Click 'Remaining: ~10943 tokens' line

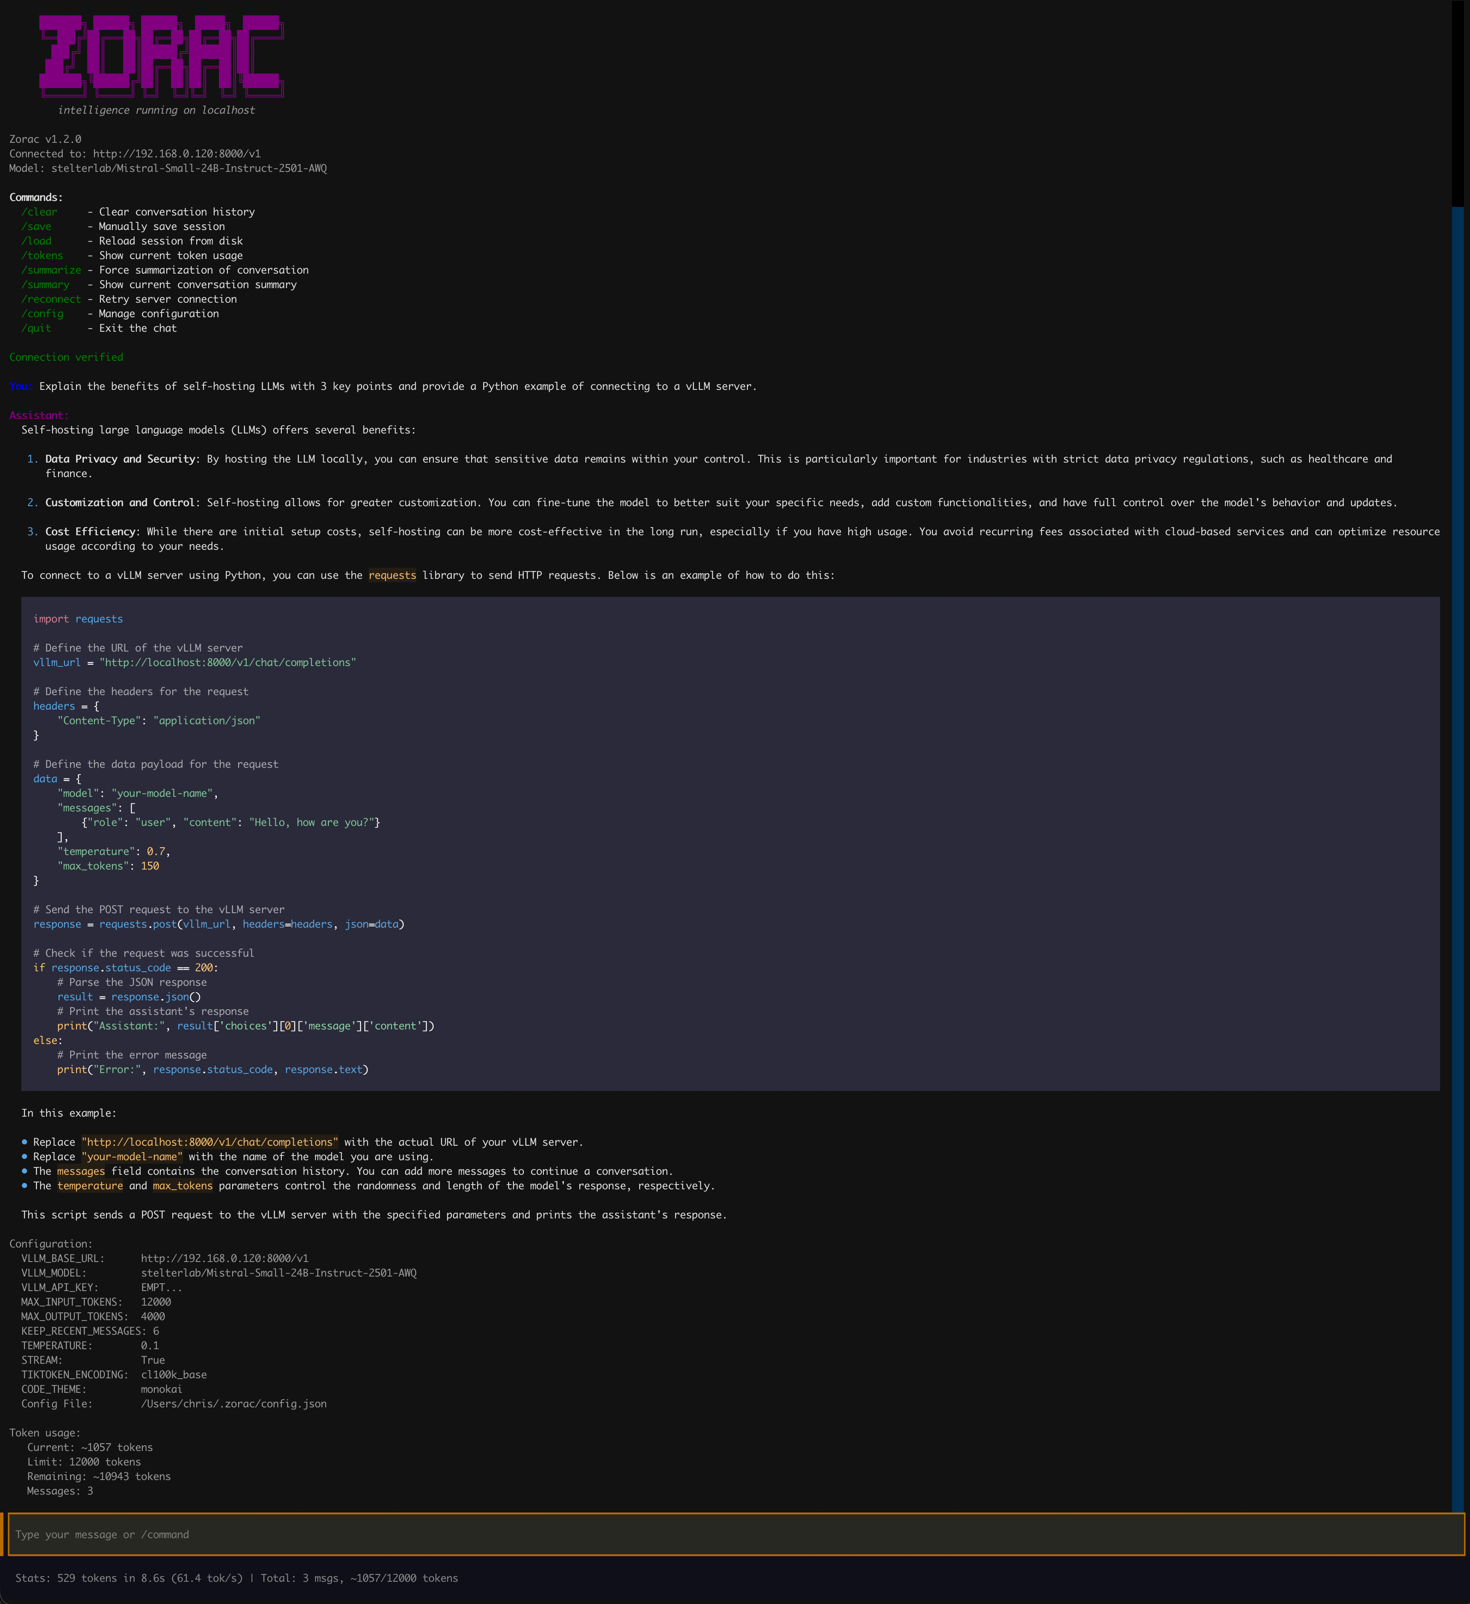coord(99,1477)
